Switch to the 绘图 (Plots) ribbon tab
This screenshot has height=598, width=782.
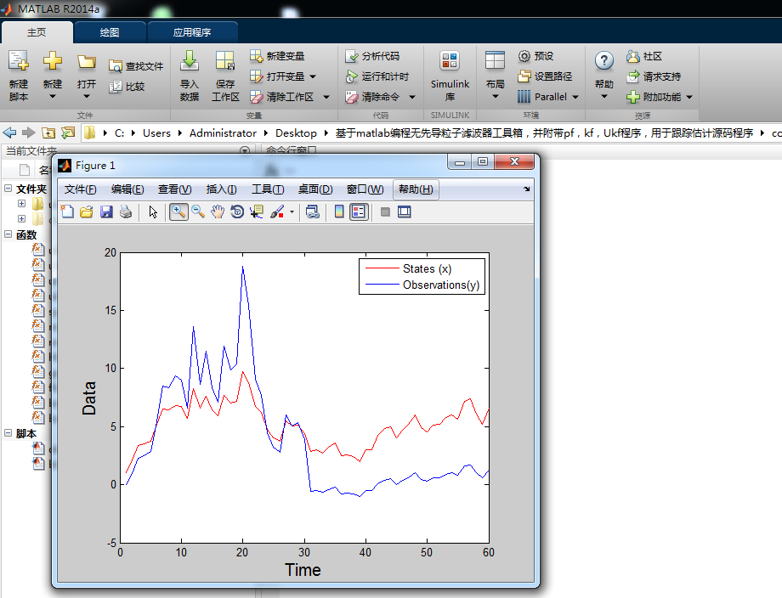[110, 32]
